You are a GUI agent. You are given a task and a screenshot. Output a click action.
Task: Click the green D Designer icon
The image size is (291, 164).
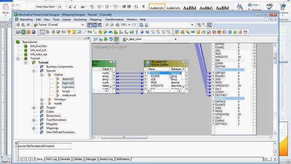pos(23,32)
